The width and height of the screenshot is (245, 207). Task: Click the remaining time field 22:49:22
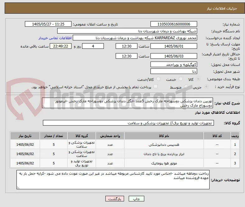(x=61, y=46)
